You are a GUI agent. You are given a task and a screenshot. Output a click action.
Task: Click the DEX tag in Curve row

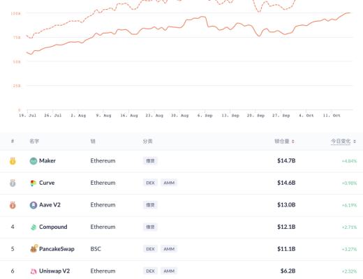coord(150,183)
